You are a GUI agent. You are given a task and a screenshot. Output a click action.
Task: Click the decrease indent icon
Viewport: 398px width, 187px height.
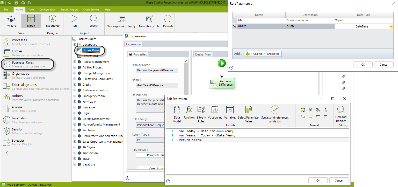tap(318, 117)
